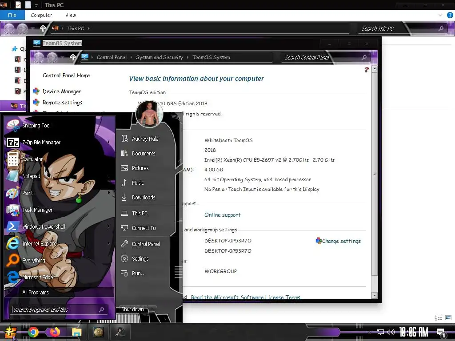Image resolution: width=455 pixels, height=341 pixels.
Task: Open Task Manager entry
Action: [x=60, y=210]
